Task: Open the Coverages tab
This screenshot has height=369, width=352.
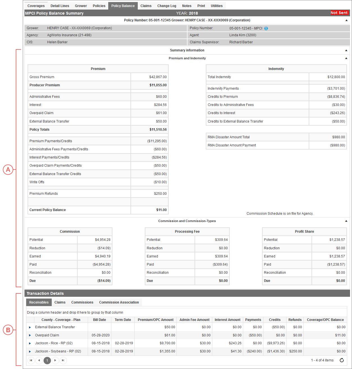Action: pyautogui.click(x=36, y=6)
